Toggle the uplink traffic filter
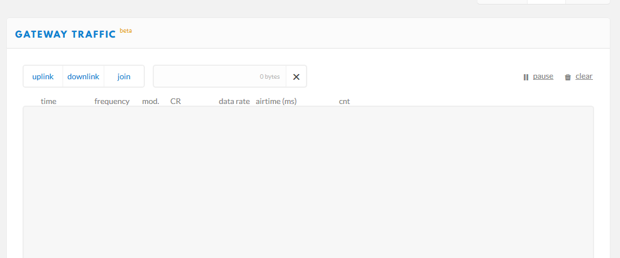 [x=43, y=76]
